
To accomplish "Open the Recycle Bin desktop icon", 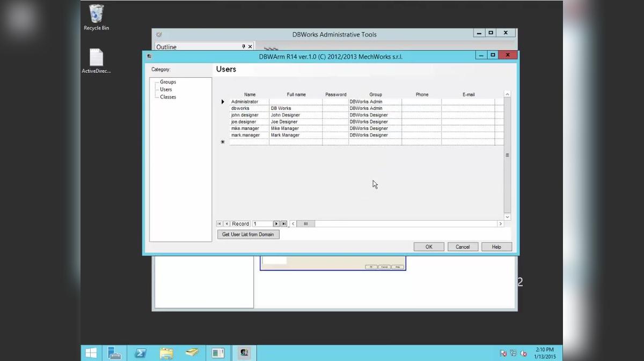I will point(96,18).
